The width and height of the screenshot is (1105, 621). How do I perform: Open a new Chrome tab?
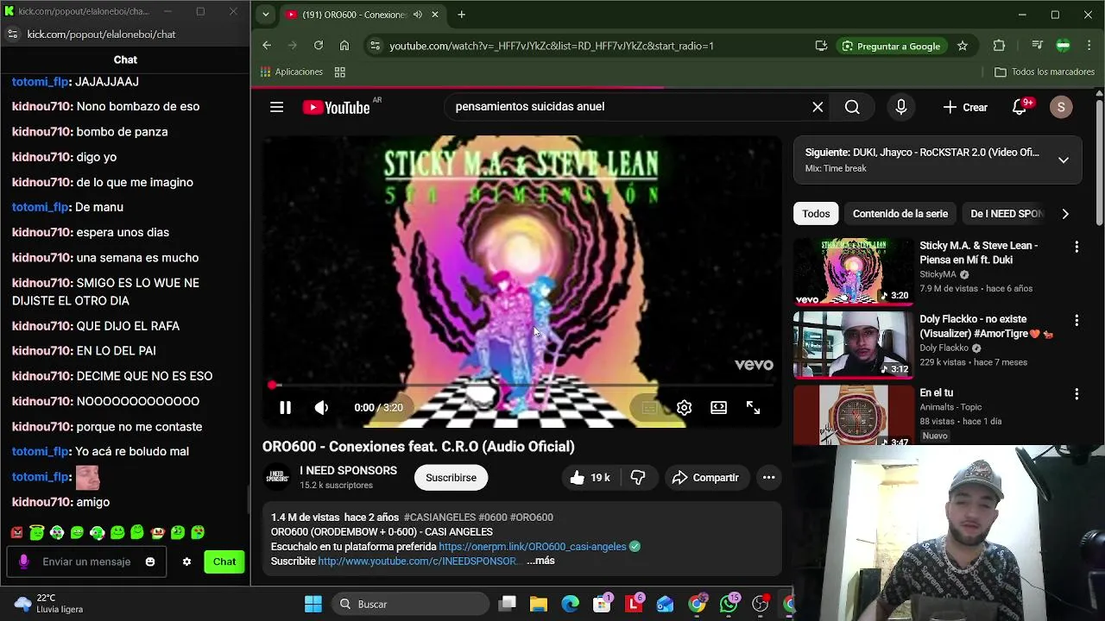pos(461,15)
